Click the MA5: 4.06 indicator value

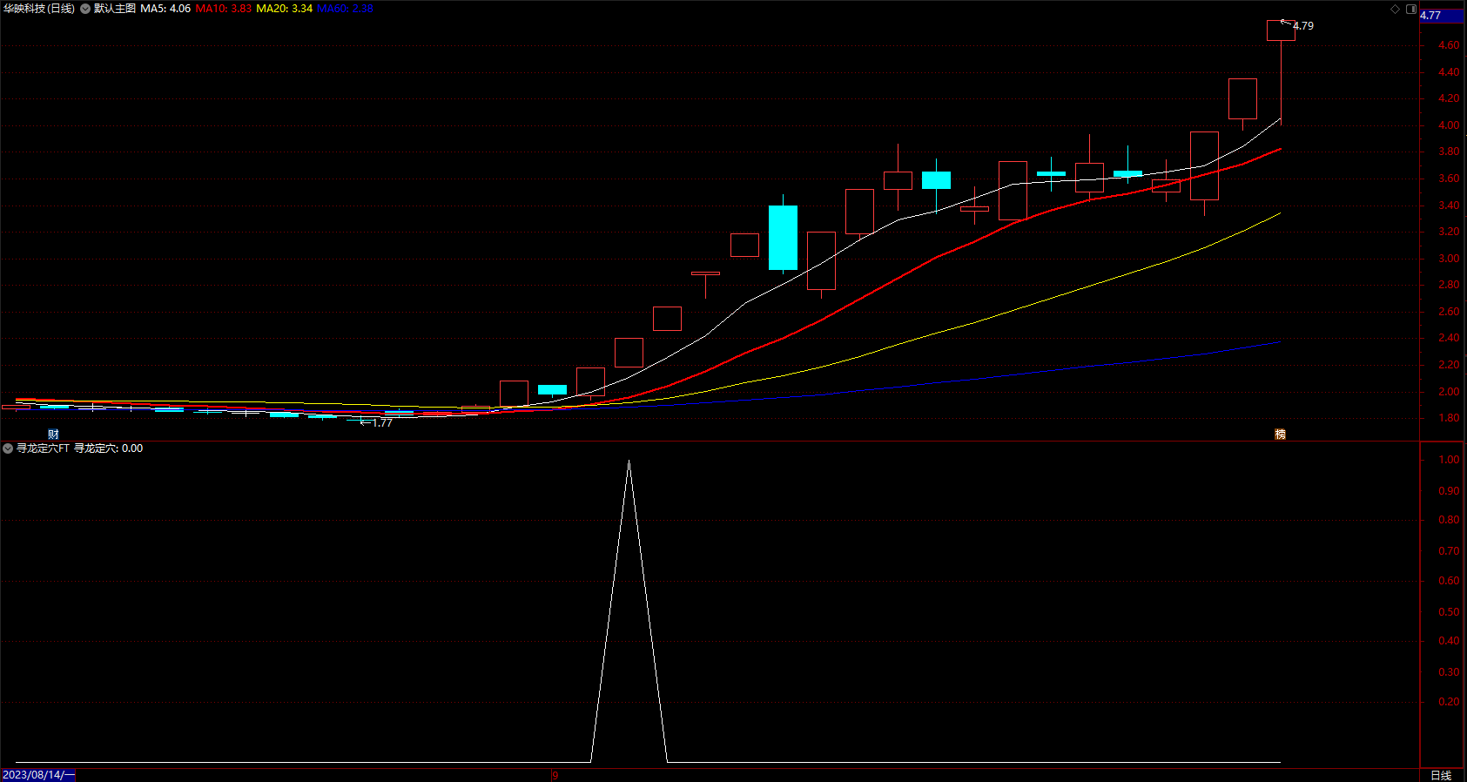(165, 9)
